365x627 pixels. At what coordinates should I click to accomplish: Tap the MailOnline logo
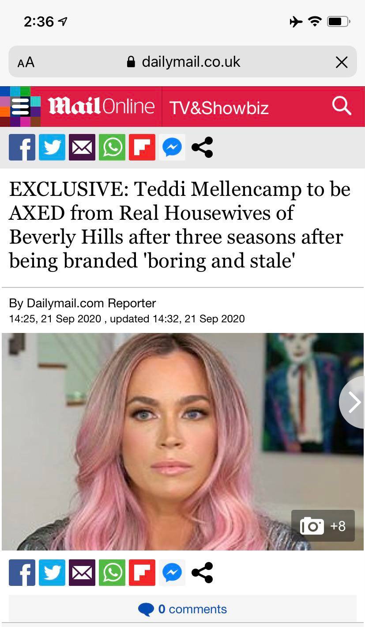click(x=102, y=106)
